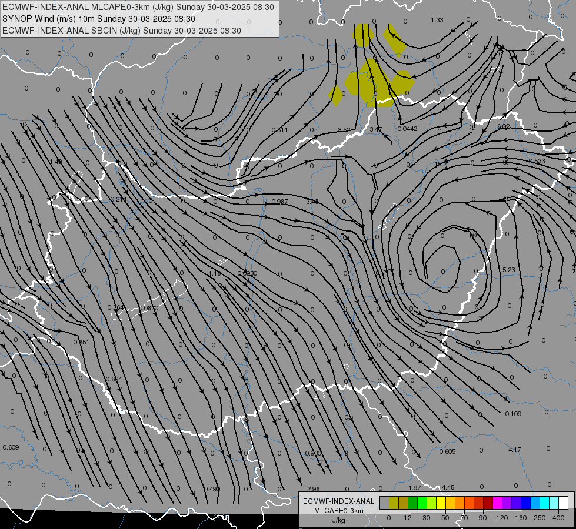Click the map value '0.533'
This screenshot has width=576, height=529.
point(537,161)
